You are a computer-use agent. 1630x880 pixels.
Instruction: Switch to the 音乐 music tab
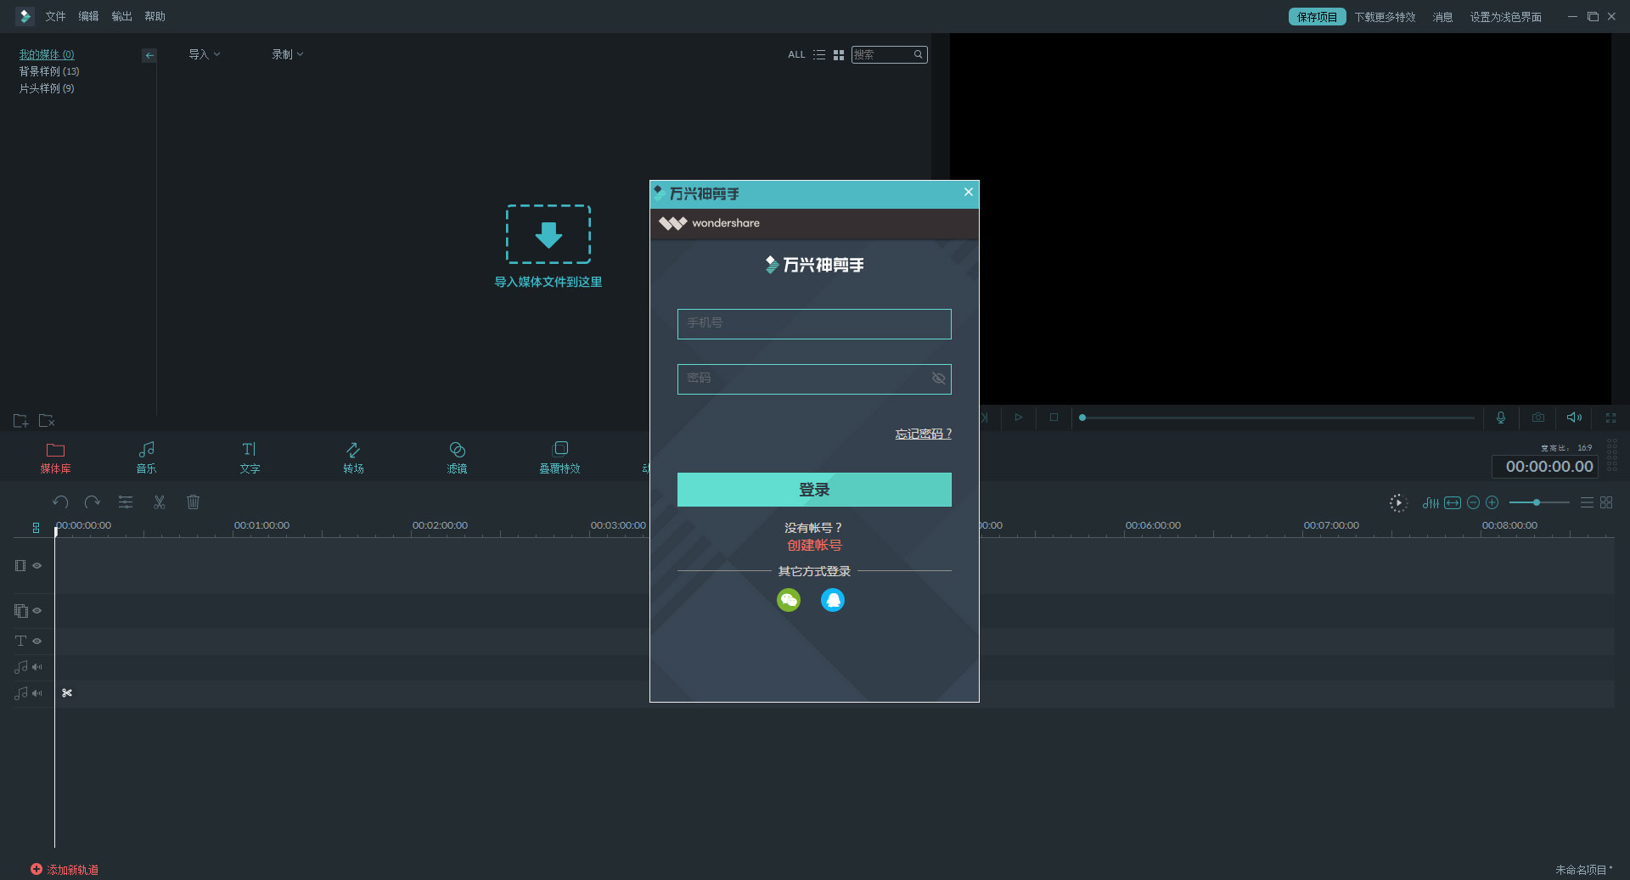[146, 457]
